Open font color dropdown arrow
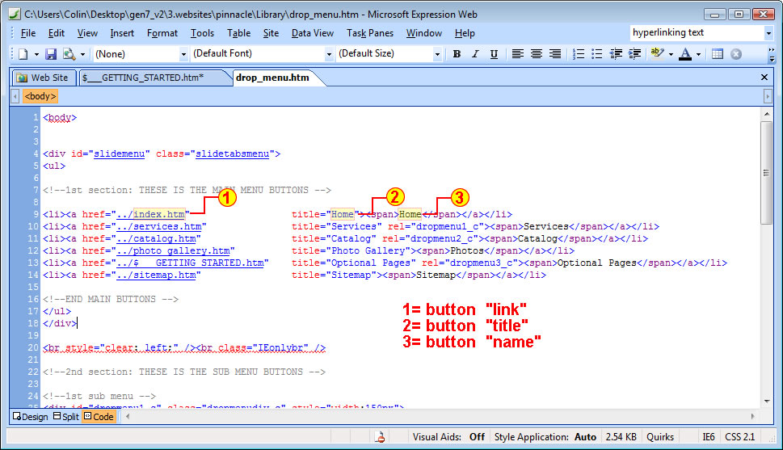This screenshot has width=783, height=450. tap(699, 54)
